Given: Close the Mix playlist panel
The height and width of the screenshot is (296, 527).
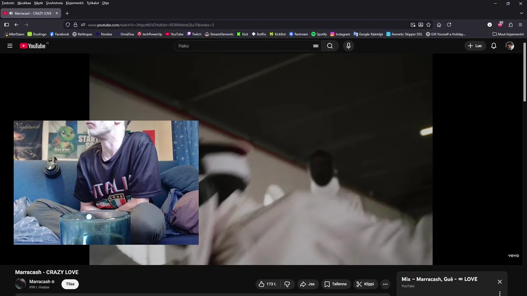Looking at the screenshot, I should pos(499,282).
